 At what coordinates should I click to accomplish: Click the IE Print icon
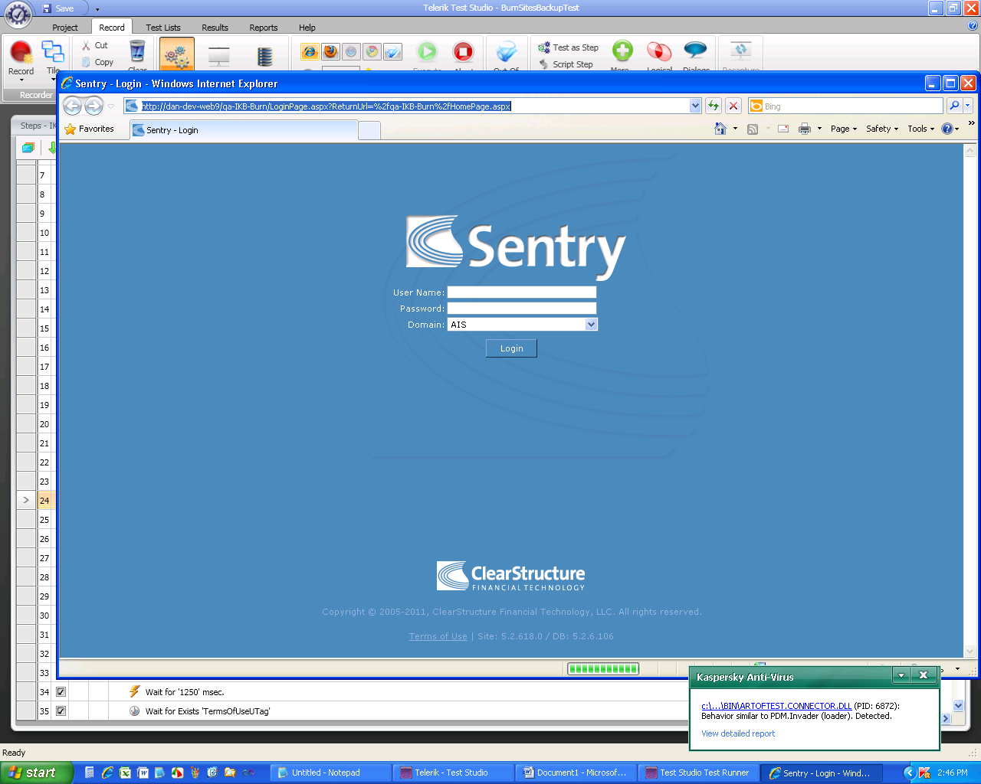click(x=805, y=129)
